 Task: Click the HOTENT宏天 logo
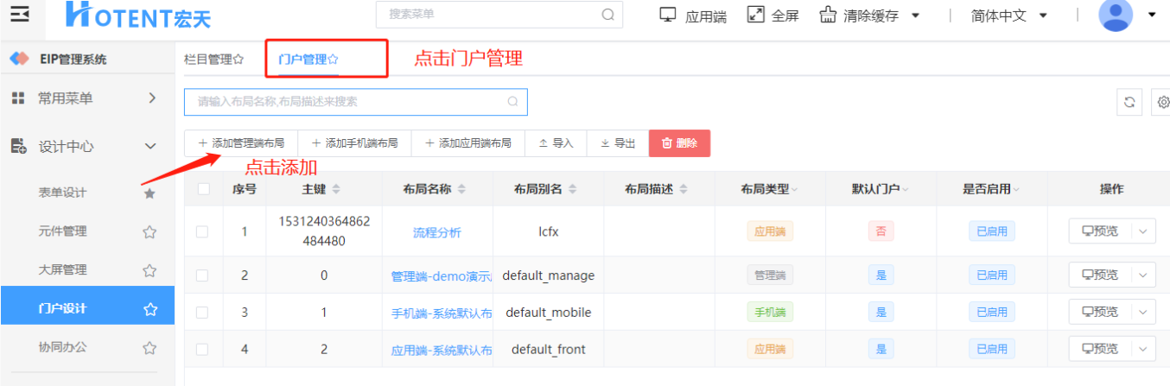click(138, 14)
